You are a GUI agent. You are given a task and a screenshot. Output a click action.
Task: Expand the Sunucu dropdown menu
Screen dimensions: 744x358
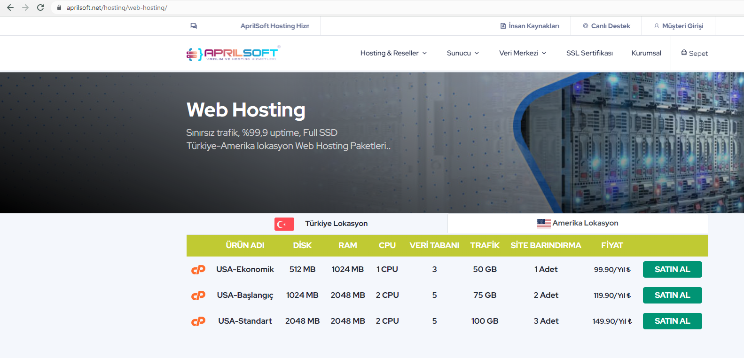pyautogui.click(x=463, y=53)
